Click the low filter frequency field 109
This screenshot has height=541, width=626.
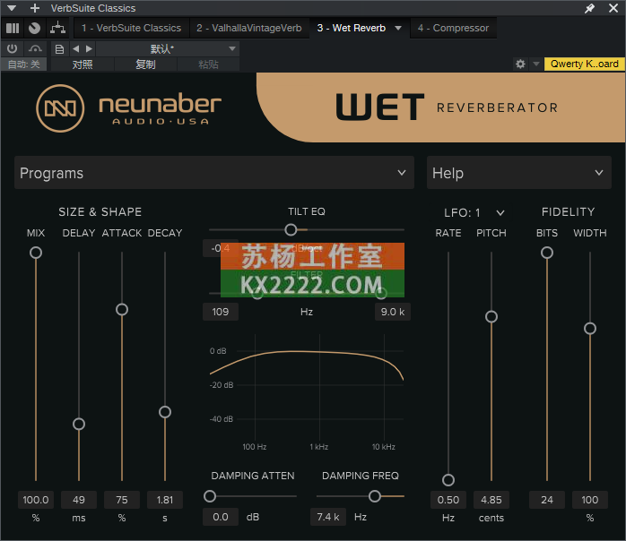pos(221,312)
